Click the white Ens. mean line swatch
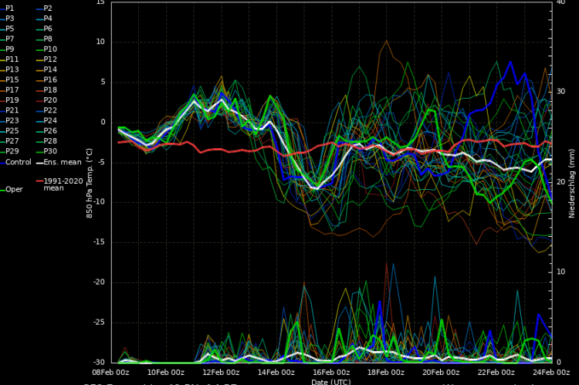Viewport: 579px width, 385px height. point(40,162)
